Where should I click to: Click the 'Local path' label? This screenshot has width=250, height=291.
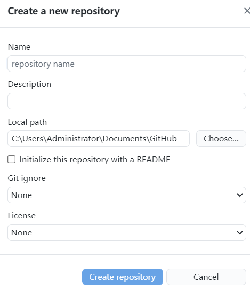coord(27,122)
